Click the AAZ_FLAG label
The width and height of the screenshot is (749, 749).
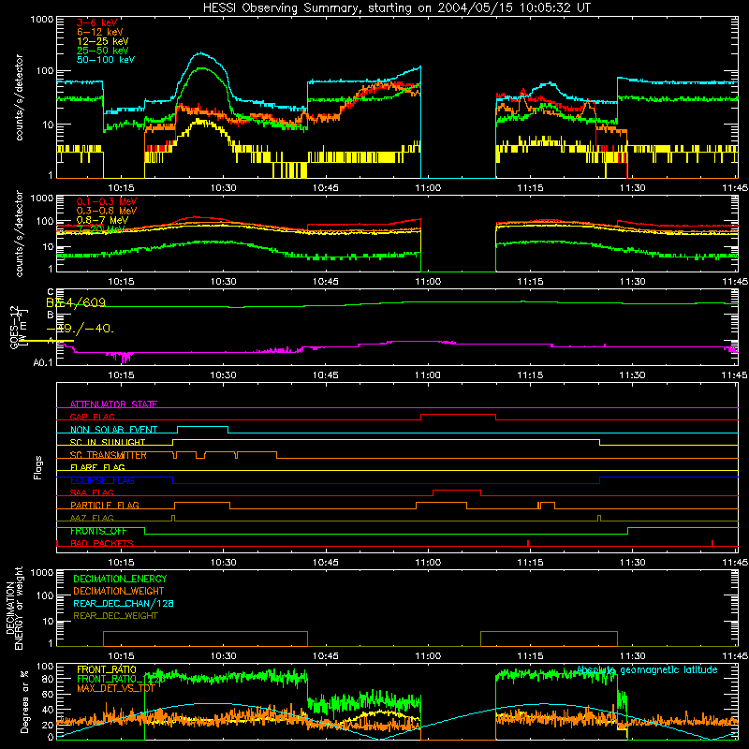pos(92,518)
